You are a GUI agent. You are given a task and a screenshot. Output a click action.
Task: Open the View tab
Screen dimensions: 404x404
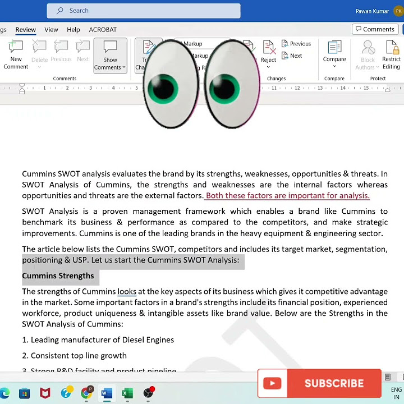pyautogui.click(x=51, y=30)
